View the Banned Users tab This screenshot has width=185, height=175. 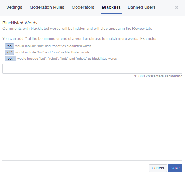click(x=142, y=7)
